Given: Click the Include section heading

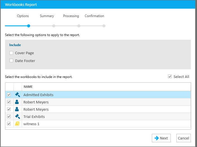Looking at the screenshot, I should coord(15,45).
